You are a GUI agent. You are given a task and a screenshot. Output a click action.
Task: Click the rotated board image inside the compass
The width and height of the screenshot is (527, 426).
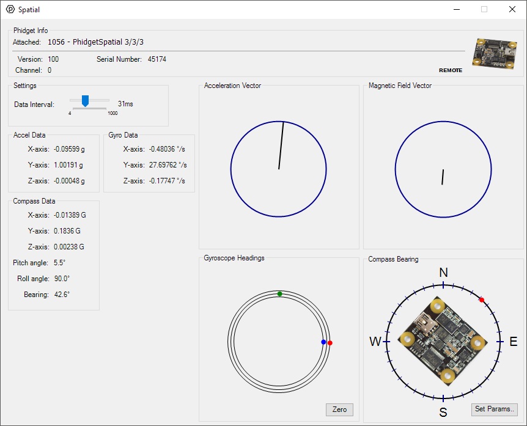[x=442, y=341]
